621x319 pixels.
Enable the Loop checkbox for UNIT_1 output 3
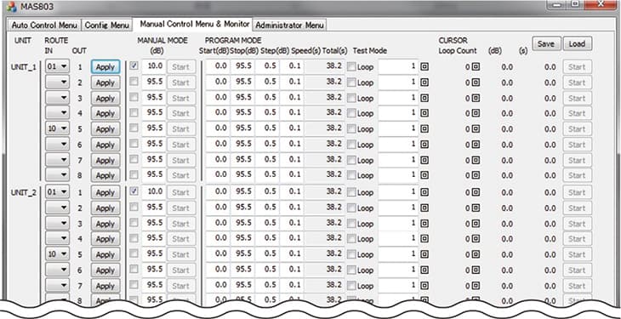point(351,98)
